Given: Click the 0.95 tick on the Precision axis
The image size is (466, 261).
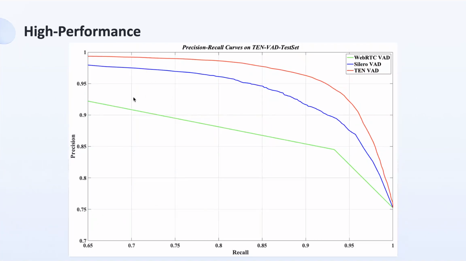Looking at the screenshot, I should tap(82, 84).
